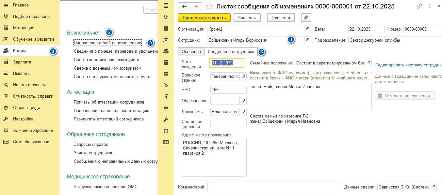Click the Дата рождения field

pos(227,63)
